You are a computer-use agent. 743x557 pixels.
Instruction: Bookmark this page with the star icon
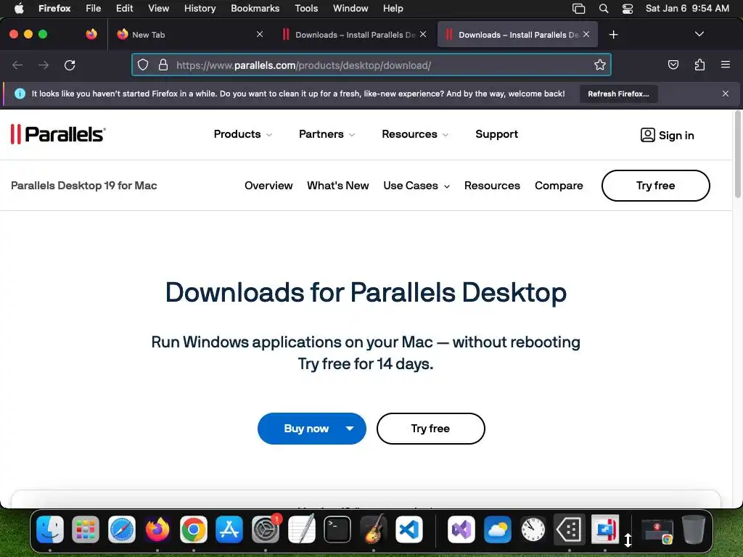600,65
